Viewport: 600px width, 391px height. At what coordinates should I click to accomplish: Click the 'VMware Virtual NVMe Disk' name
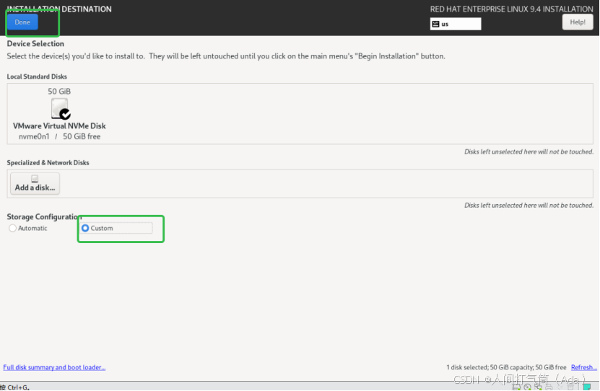click(x=59, y=126)
